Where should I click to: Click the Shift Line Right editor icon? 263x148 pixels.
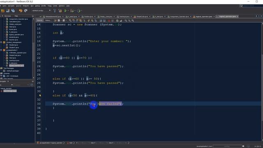(x=104, y=21)
